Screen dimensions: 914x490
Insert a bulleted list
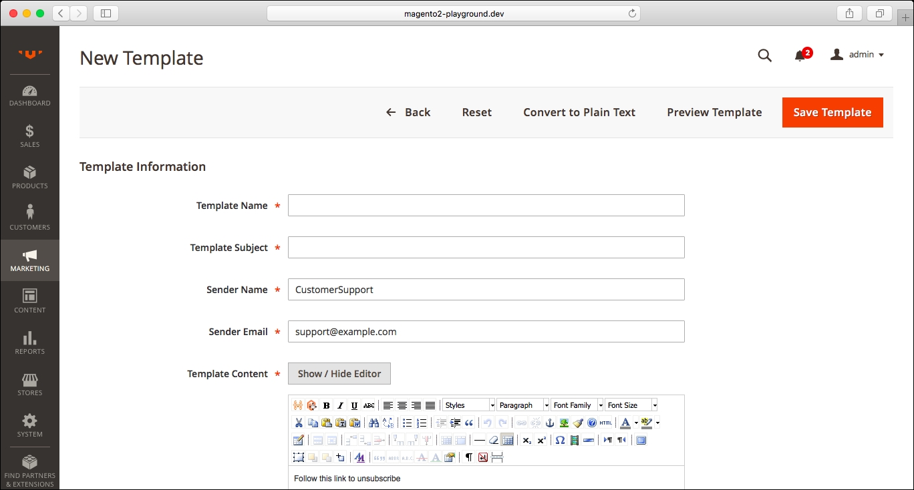tap(408, 423)
